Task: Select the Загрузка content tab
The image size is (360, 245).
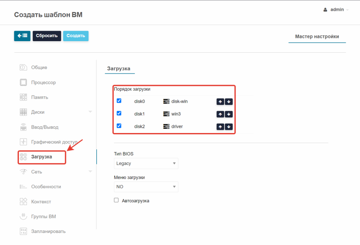Action: (x=119, y=69)
